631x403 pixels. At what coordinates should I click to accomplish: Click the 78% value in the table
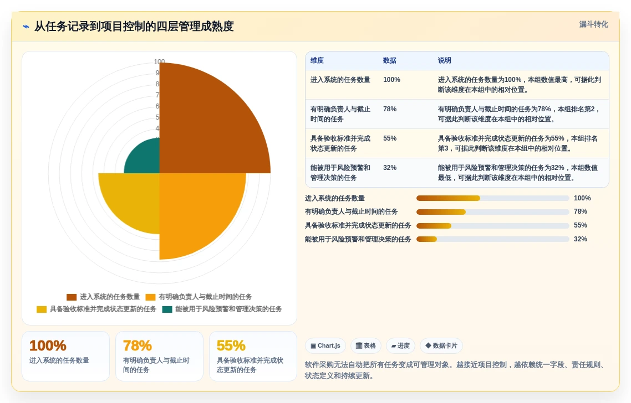pyautogui.click(x=390, y=109)
